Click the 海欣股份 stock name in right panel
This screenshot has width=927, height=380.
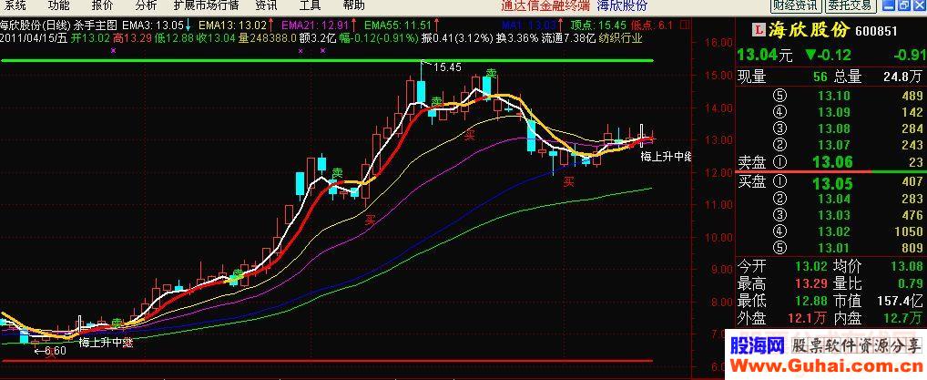[x=808, y=30]
